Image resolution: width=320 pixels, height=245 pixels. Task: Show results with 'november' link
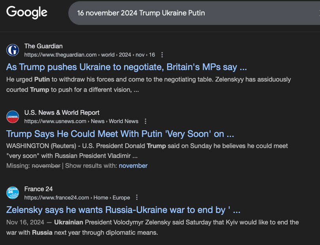coord(133,166)
